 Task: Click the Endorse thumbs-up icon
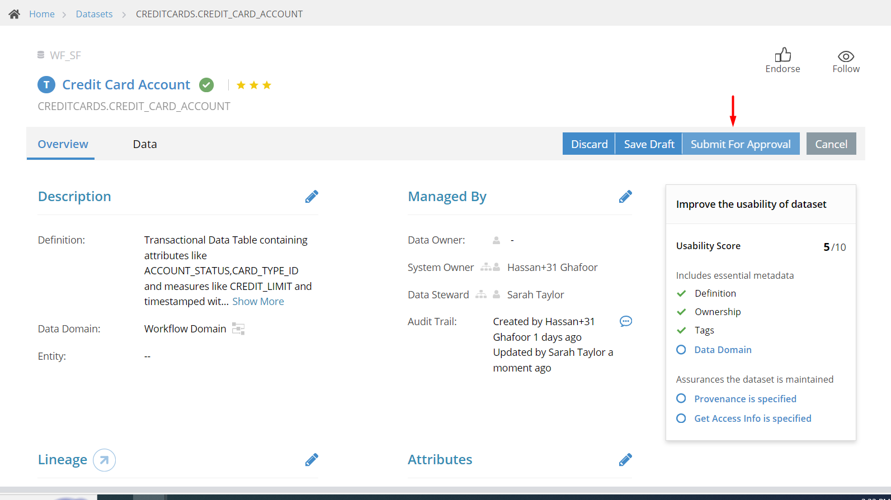782,55
